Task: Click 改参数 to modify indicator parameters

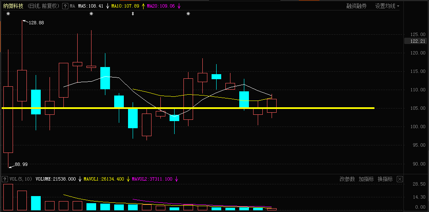Action: (347, 179)
